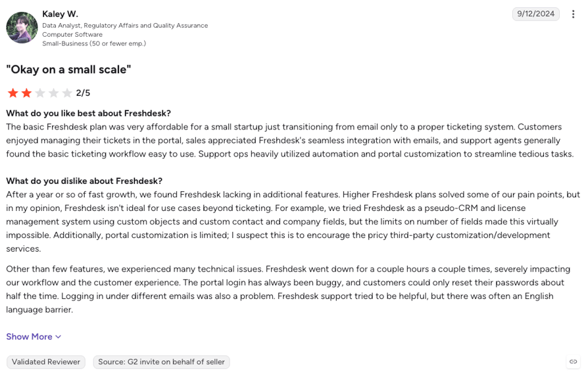
Task: Click review title "Okay on a small scale"
Action: click(68, 70)
